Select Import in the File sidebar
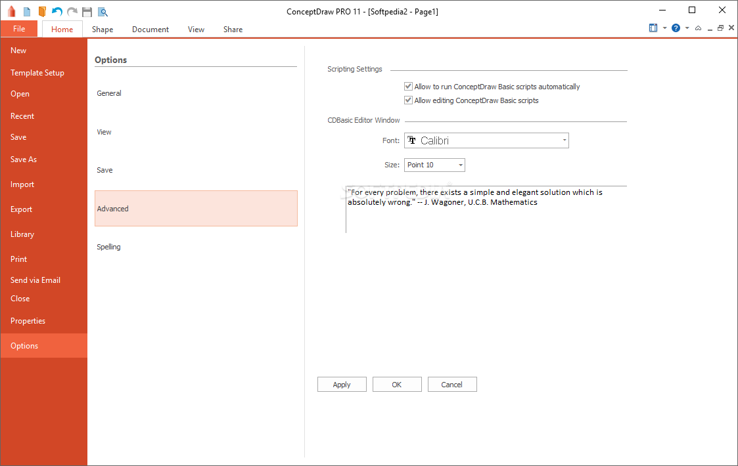This screenshot has height=466, width=738. (x=44, y=184)
